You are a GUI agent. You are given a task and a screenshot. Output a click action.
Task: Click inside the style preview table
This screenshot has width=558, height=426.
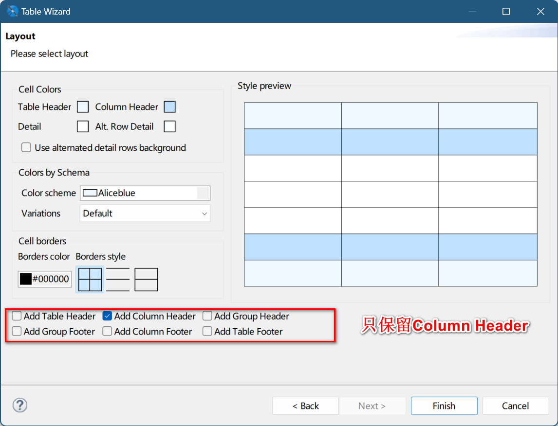click(390, 195)
